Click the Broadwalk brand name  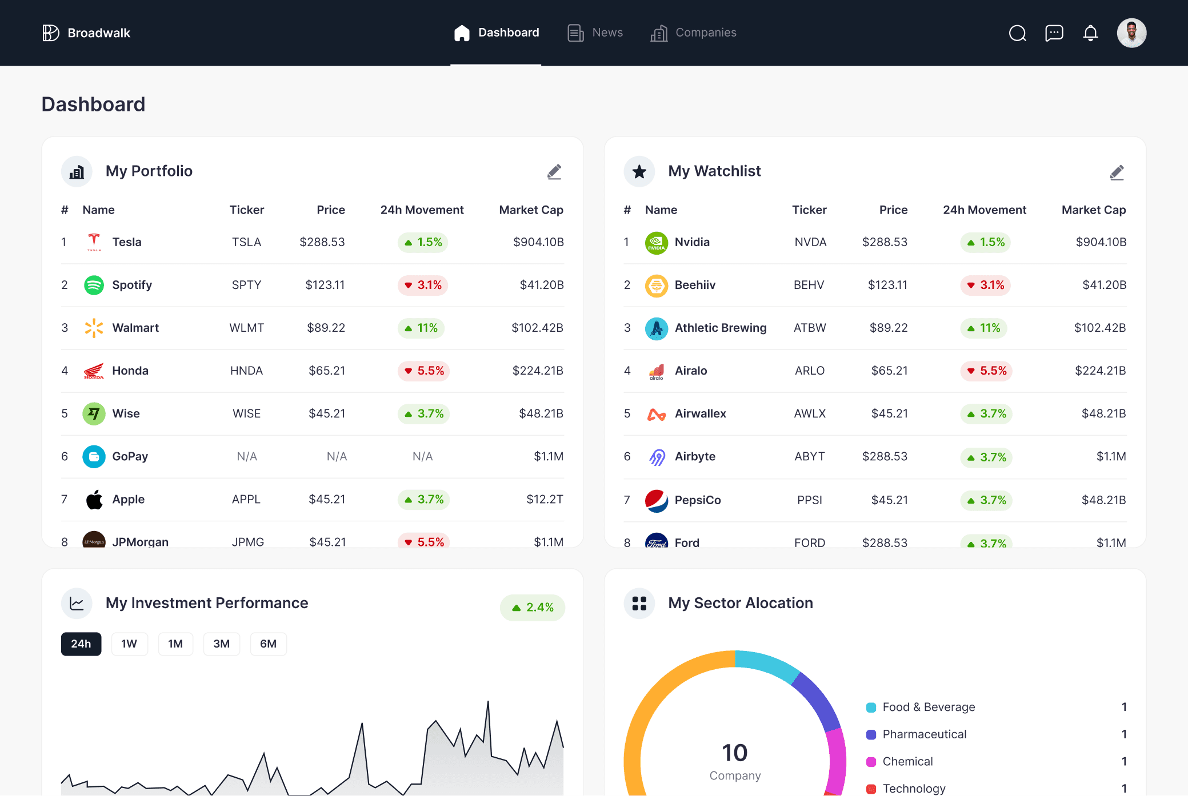(x=99, y=33)
